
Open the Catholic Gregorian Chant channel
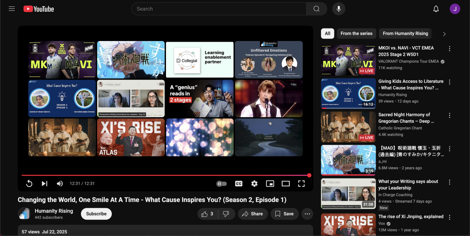[x=400, y=128]
